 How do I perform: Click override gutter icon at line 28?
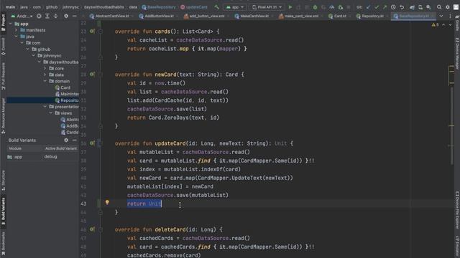tap(92, 75)
